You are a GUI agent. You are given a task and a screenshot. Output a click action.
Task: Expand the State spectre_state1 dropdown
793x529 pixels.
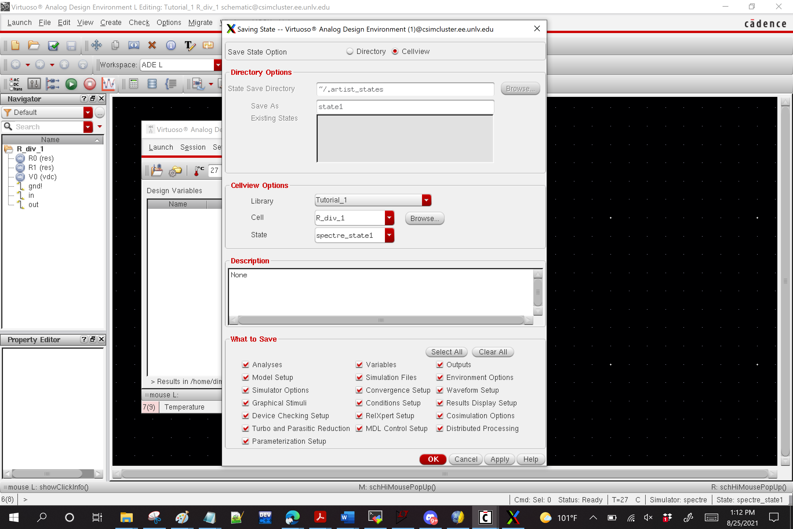point(389,235)
